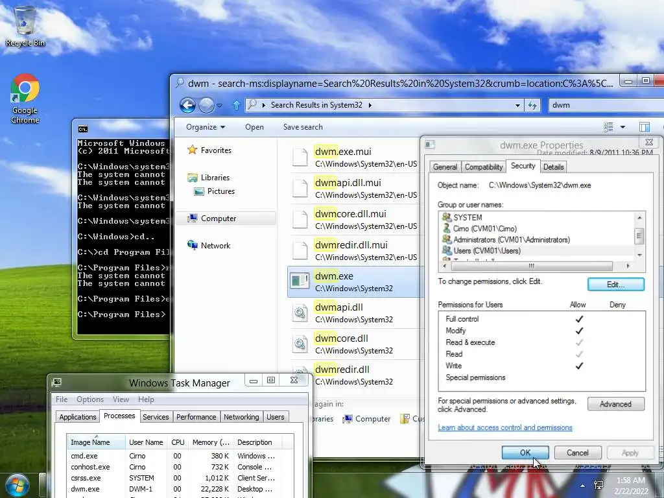
Task: Click the Windows Start orb
Action: click(x=17, y=485)
